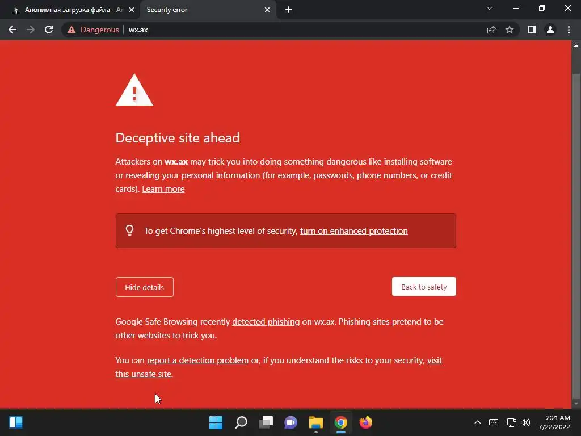Click the forward navigation arrow
The image size is (581, 436).
pos(31,30)
